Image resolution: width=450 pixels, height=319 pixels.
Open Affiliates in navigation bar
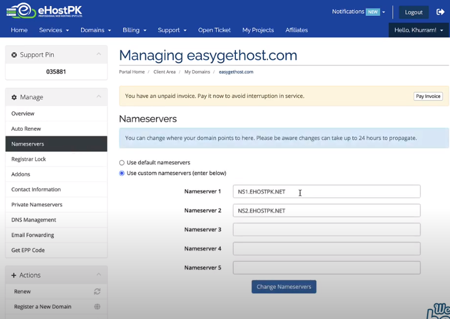[296, 30]
